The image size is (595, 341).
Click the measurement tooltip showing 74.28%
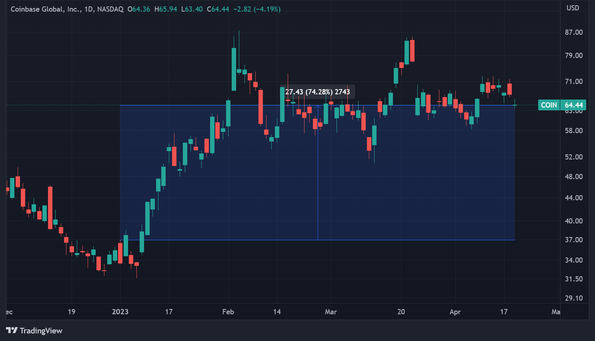coord(318,92)
